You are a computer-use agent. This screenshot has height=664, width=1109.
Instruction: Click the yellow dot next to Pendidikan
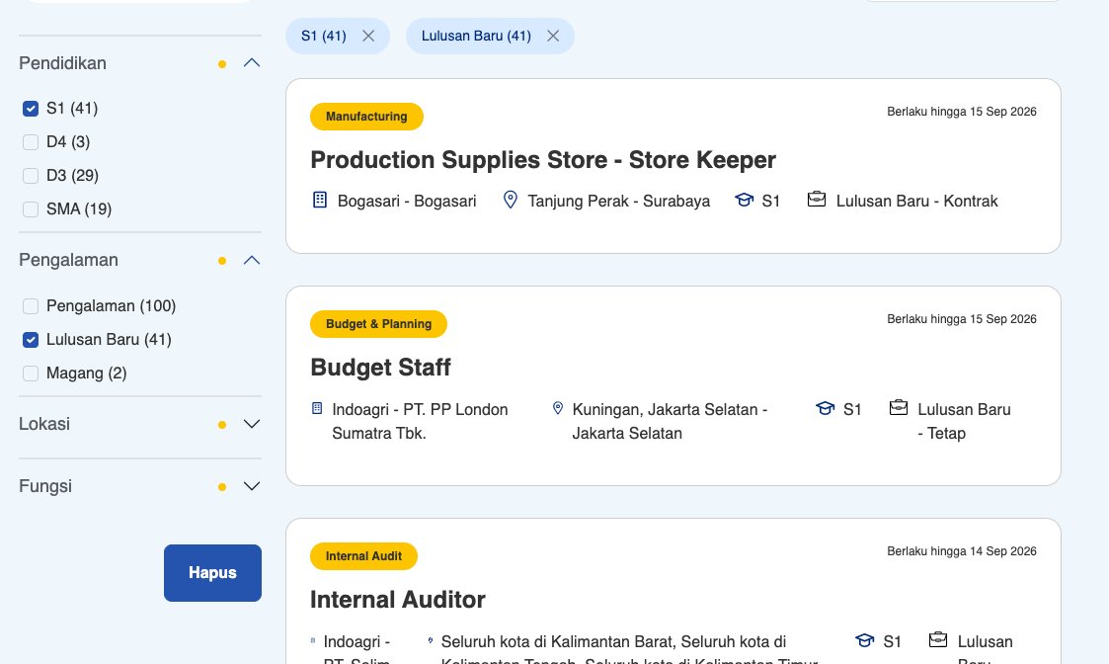point(222,64)
